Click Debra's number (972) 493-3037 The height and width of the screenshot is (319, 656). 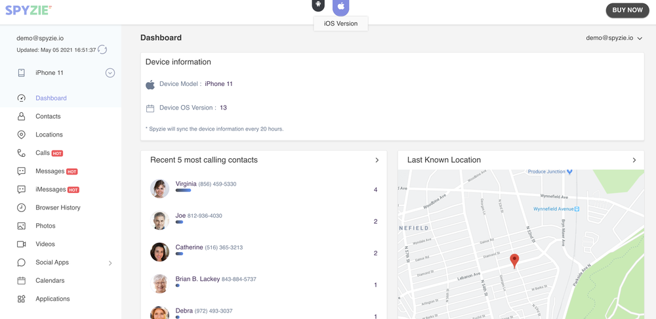point(213,311)
